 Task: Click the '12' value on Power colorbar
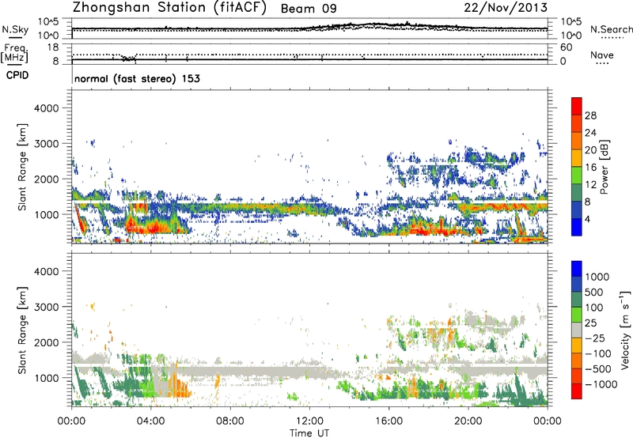point(590,185)
